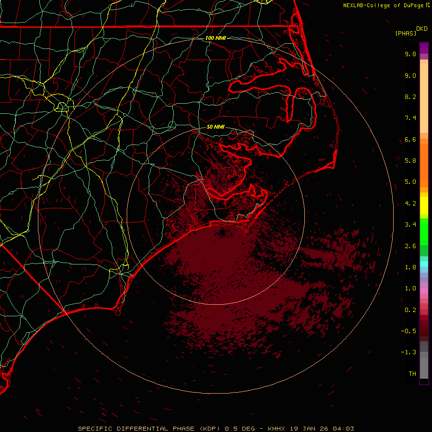Click the 2.6 value on the scale
Viewport: 432px width, 432px height.
tap(410, 246)
